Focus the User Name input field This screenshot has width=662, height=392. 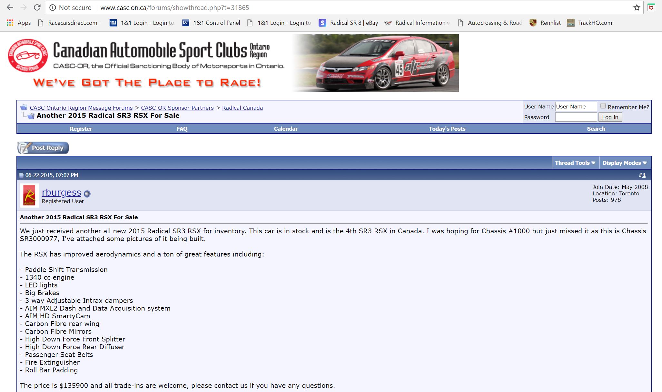pyautogui.click(x=576, y=107)
